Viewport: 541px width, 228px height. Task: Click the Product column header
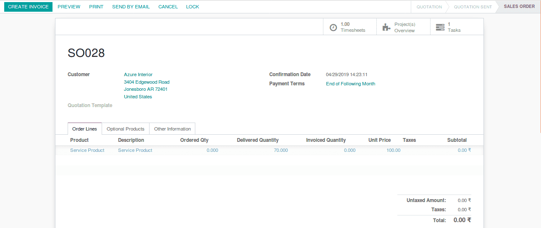[79, 140]
